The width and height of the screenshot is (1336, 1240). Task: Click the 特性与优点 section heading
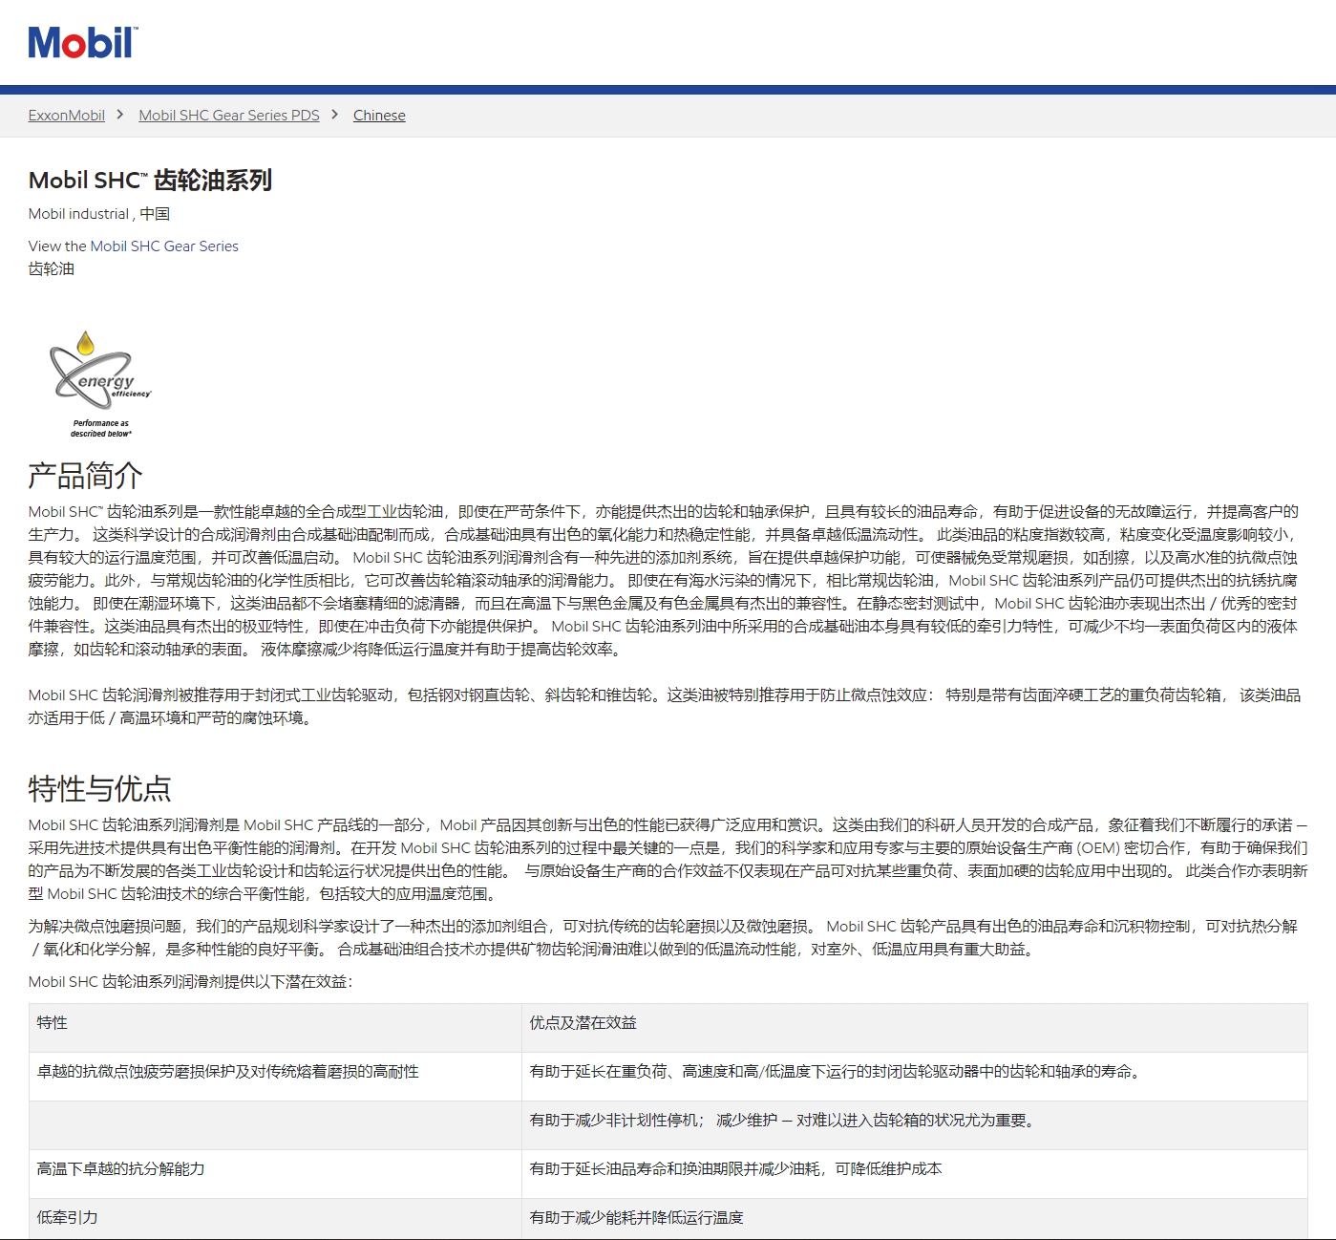coord(100,789)
